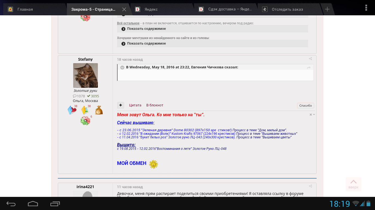Collapse the Евгения Чичкова quote block
This screenshot has height=210, width=375.
pyautogui.click(x=123, y=68)
